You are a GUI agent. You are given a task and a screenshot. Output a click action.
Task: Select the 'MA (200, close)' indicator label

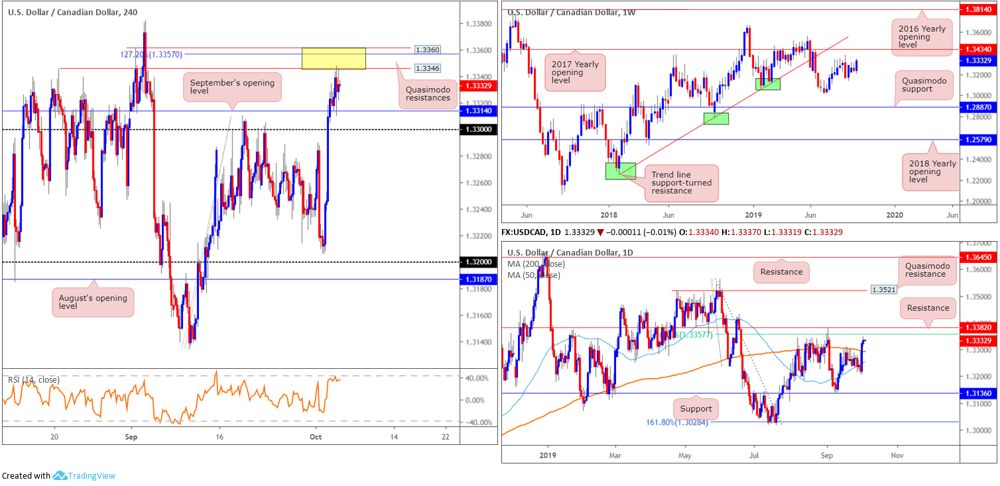point(536,264)
